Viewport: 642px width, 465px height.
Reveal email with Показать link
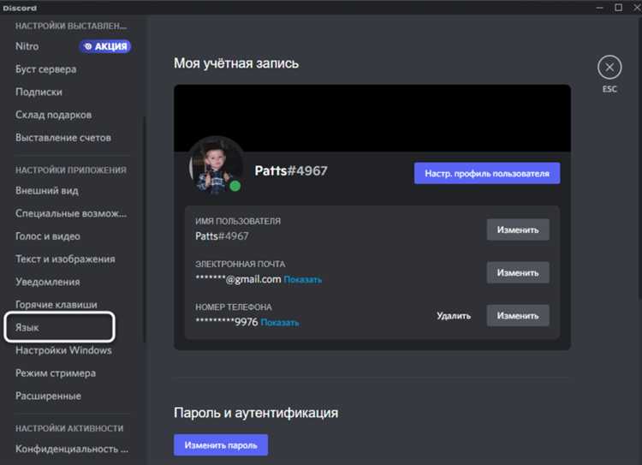[302, 280]
